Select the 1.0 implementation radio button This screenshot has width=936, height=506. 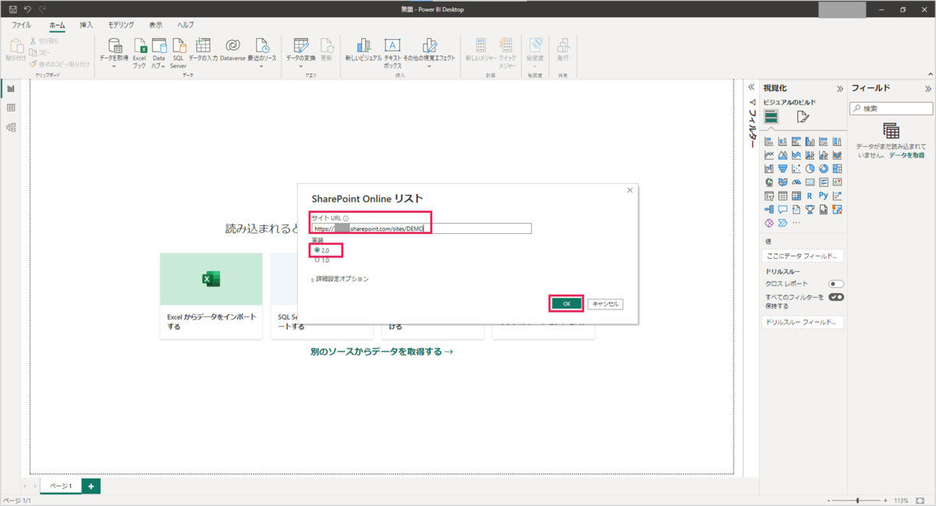point(317,260)
